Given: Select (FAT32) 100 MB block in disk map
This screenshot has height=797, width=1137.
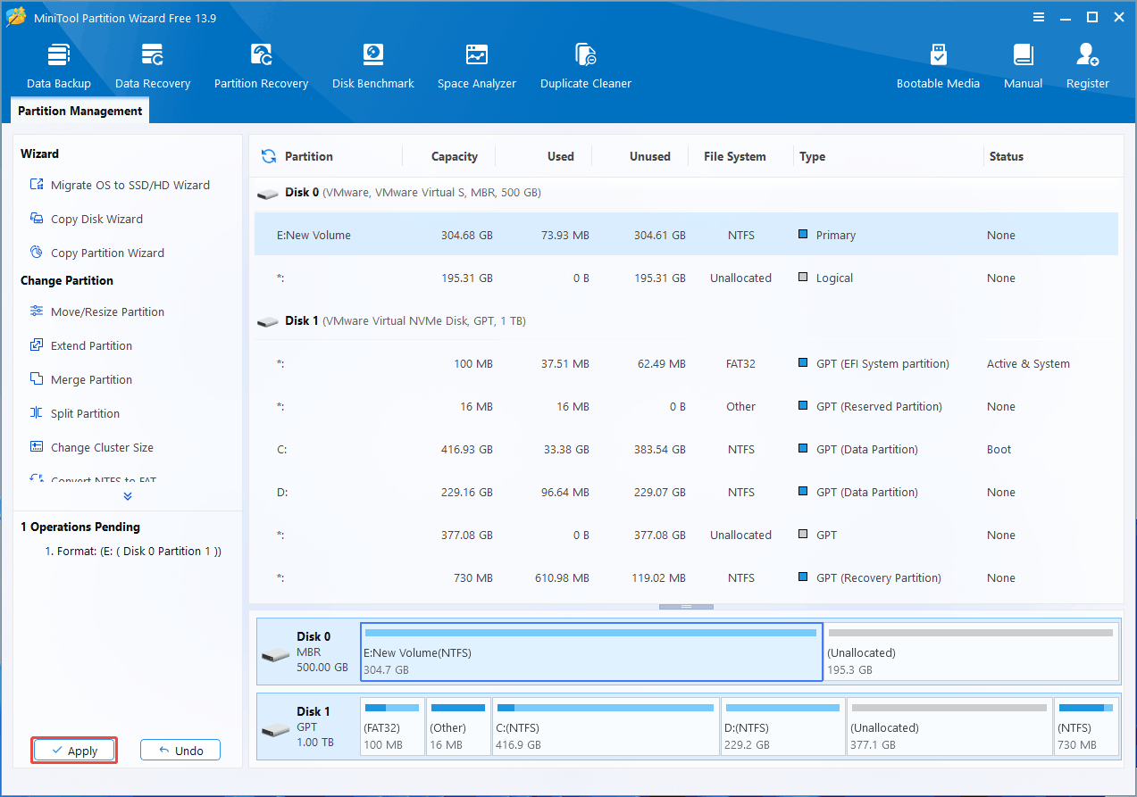Looking at the screenshot, I should pyautogui.click(x=392, y=726).
